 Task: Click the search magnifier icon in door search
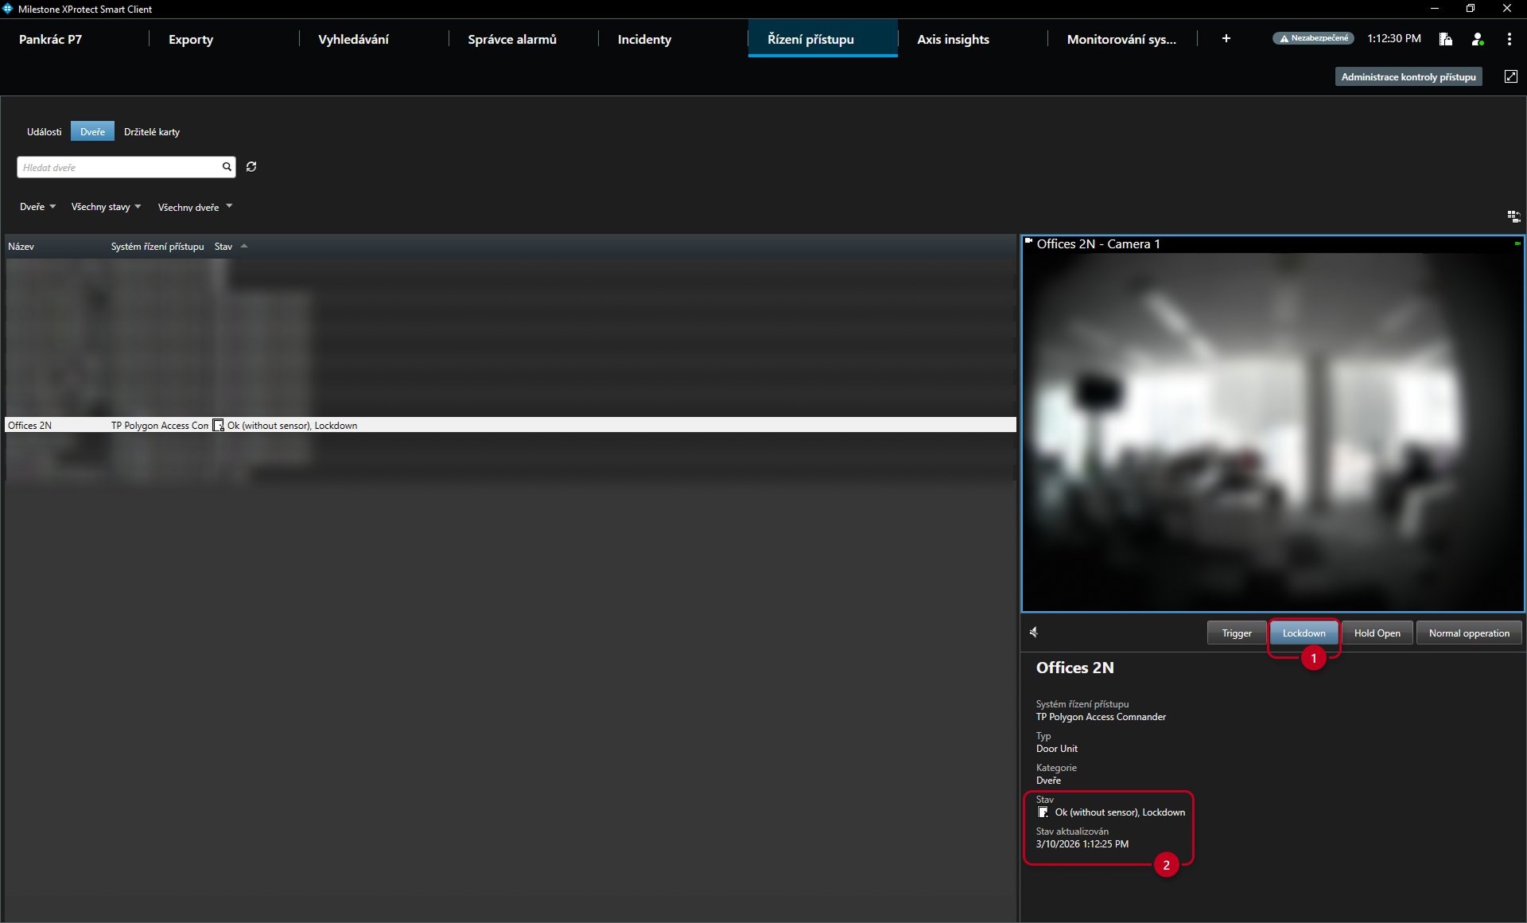click(x=227, y=167)
